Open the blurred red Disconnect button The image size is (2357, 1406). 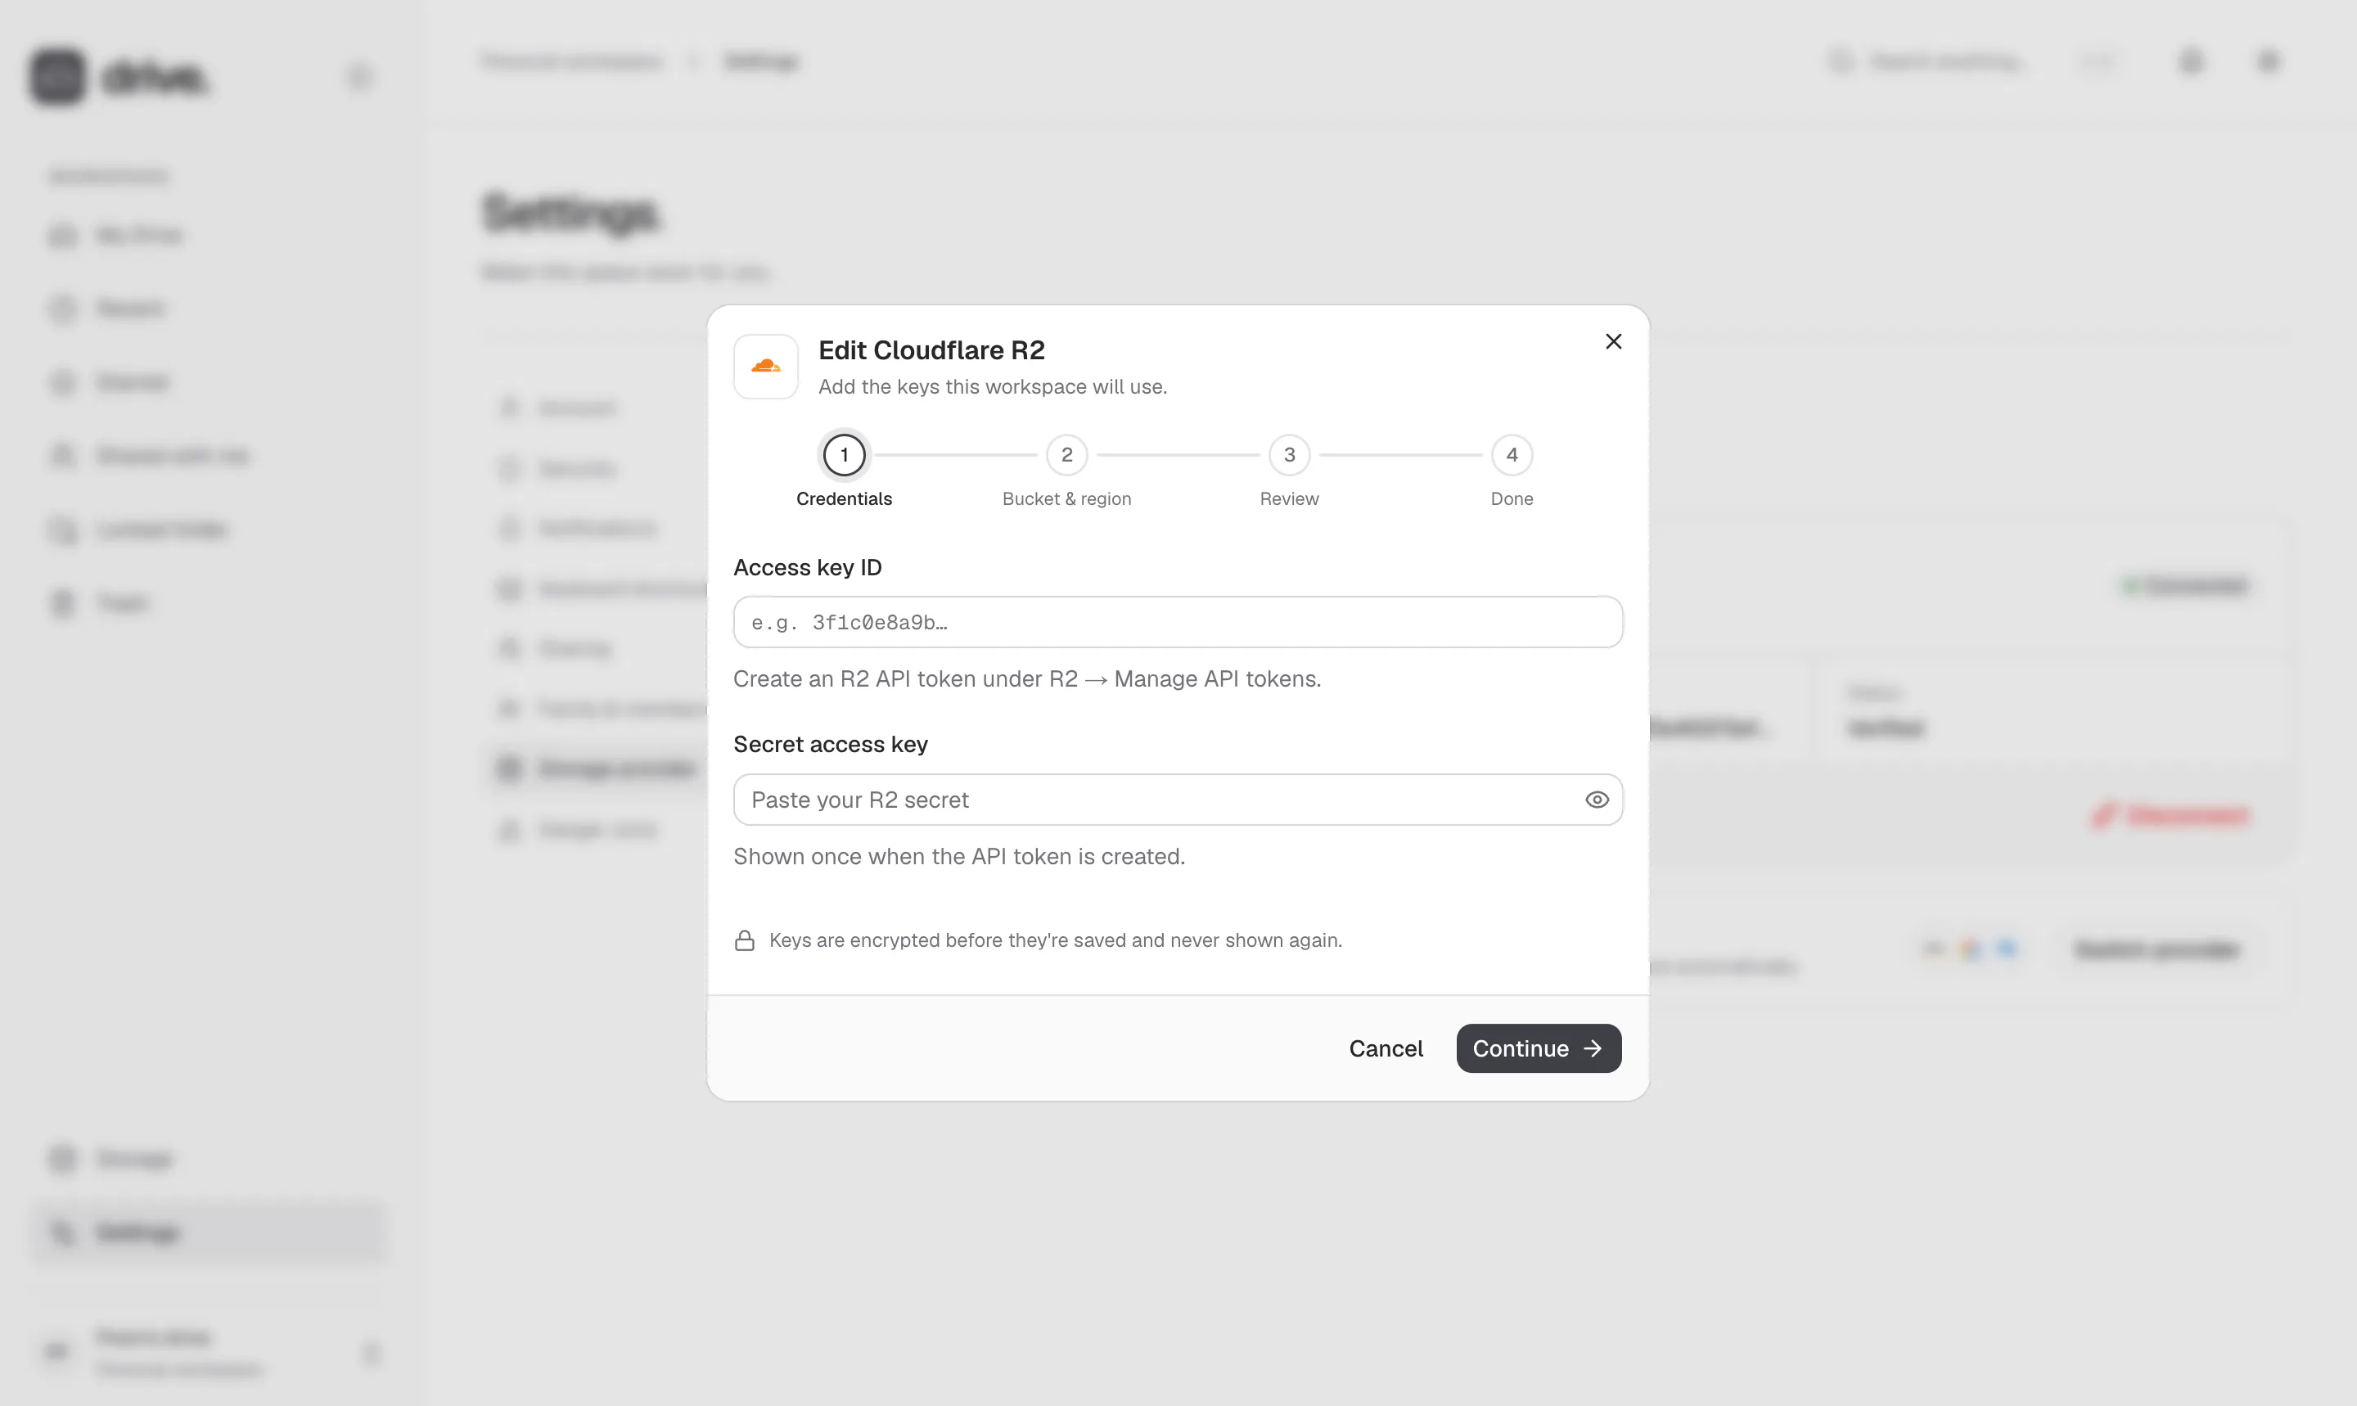(x=2170, y=815)
